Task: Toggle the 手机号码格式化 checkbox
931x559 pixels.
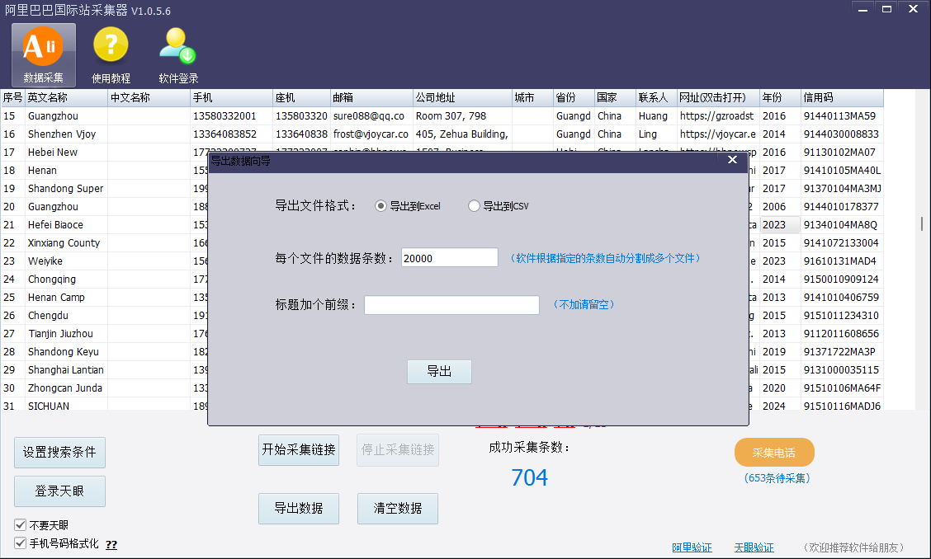Action: pyautogui.click(x=20, y=543)
